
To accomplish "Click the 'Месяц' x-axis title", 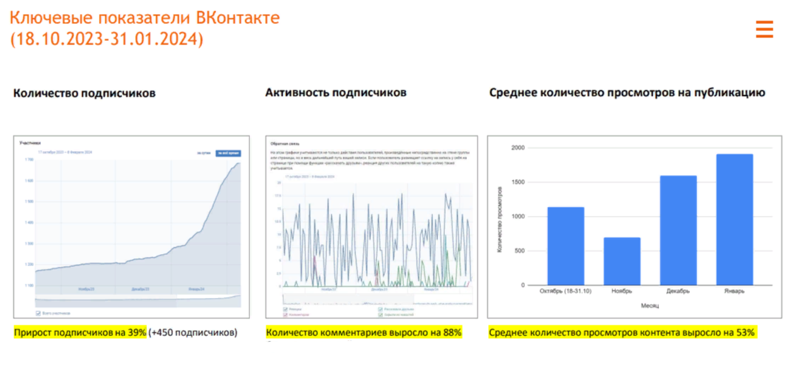I will click(650, 306).
